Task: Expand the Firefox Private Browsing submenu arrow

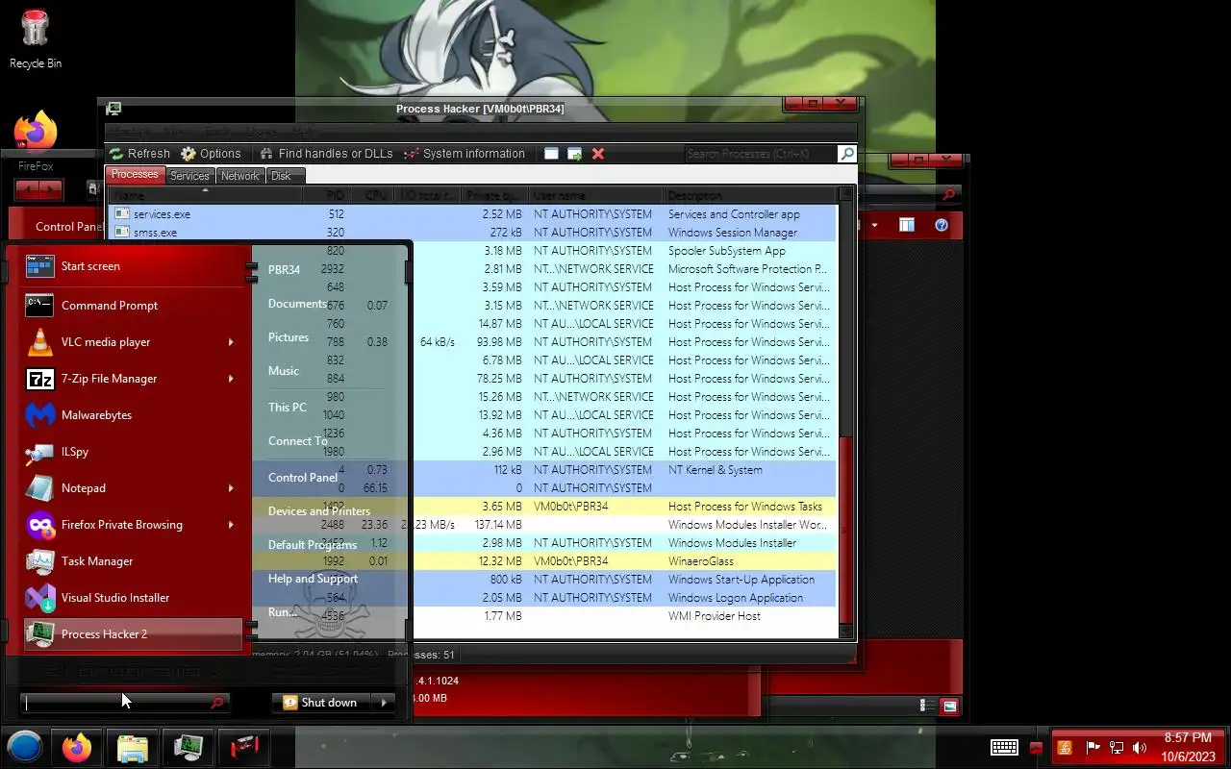Action: click(x=231, y=525)
